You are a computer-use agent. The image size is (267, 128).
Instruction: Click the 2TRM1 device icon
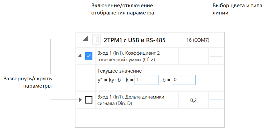[x=96, y=39]
